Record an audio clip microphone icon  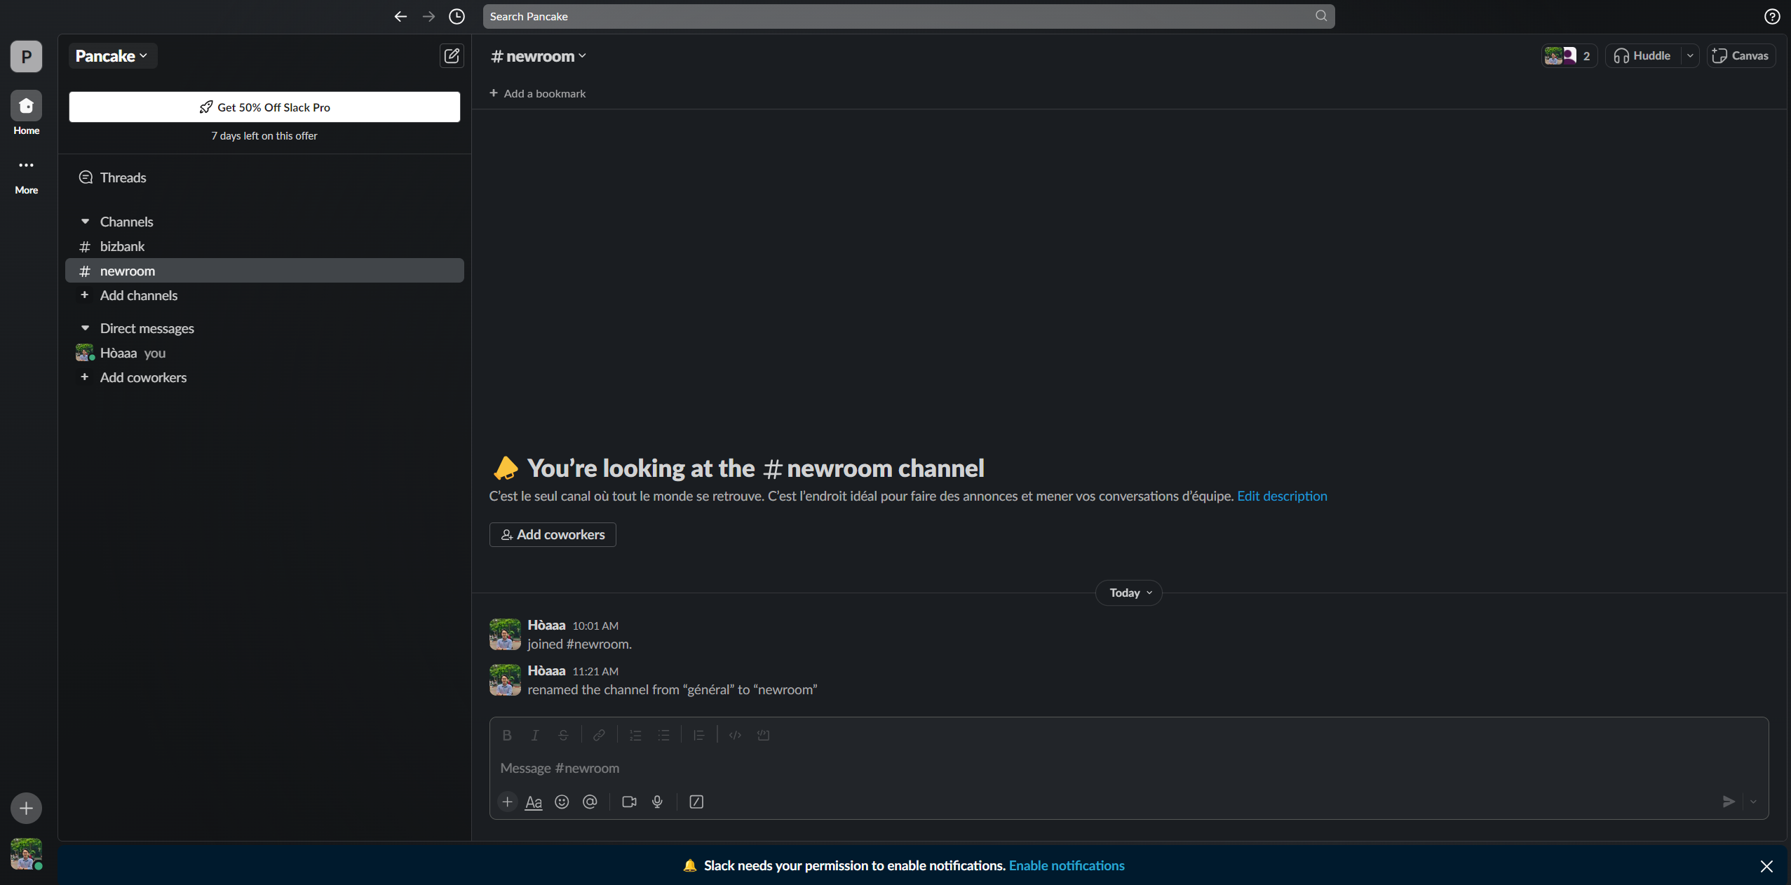click(657, 802)
